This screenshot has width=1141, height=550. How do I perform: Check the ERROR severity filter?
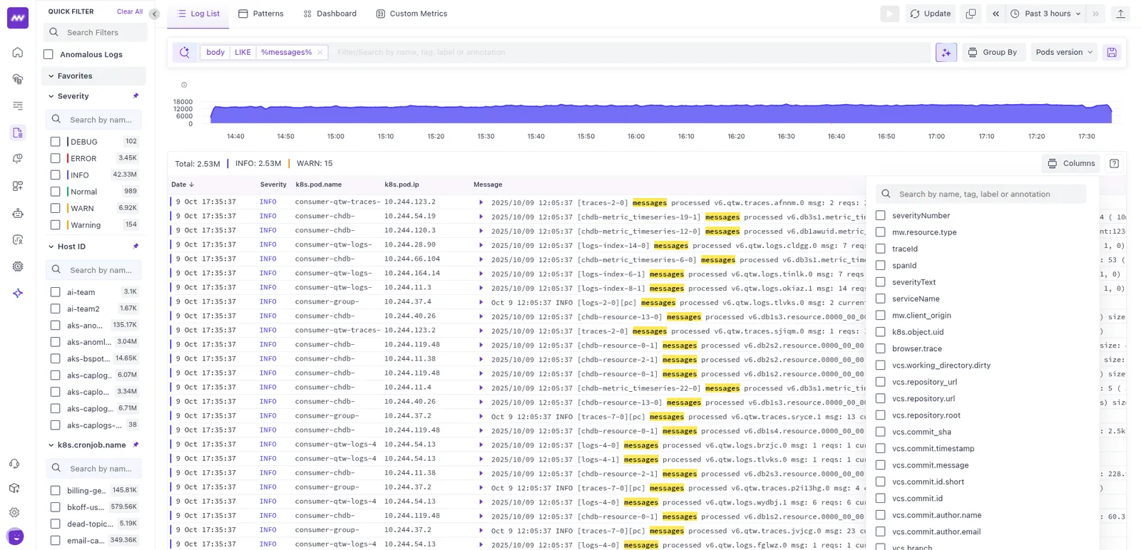click(x=56, y=158)
